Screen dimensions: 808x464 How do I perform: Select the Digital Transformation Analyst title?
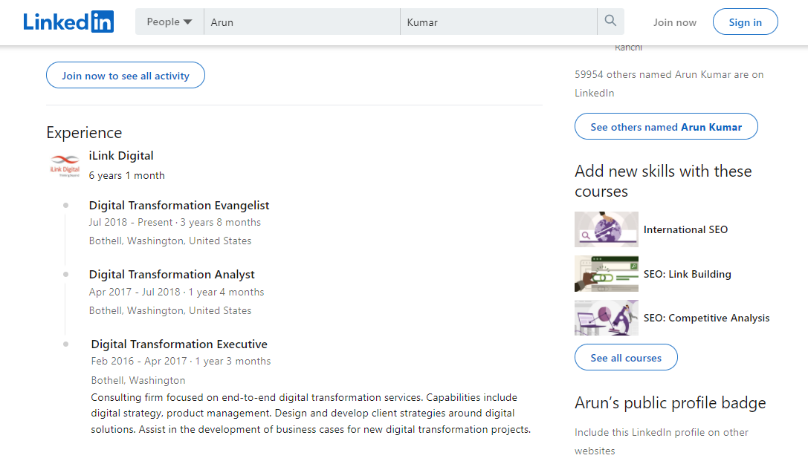[x=172, y=274]
